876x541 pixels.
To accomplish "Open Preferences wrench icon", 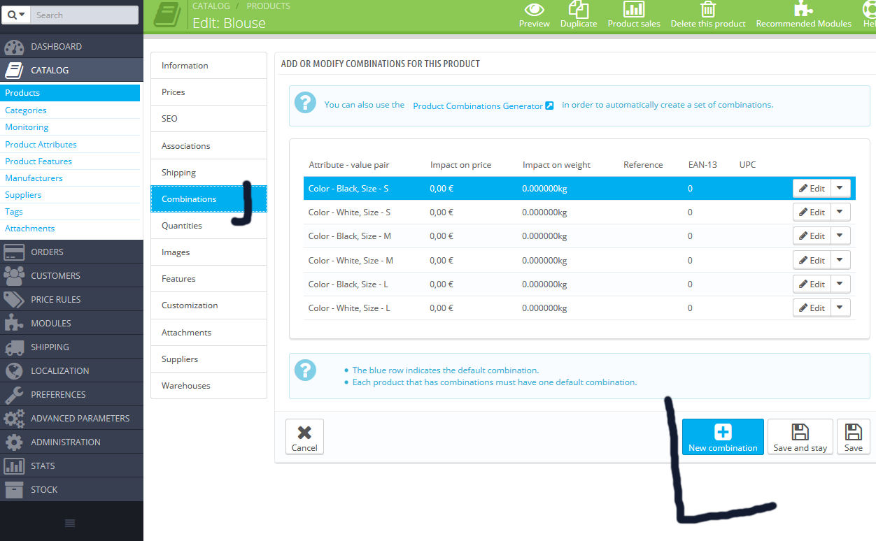I will 14,395.
